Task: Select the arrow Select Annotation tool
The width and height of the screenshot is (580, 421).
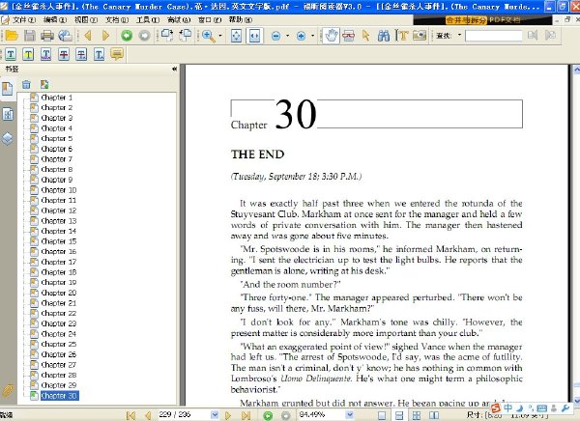Action: [366, 36]
